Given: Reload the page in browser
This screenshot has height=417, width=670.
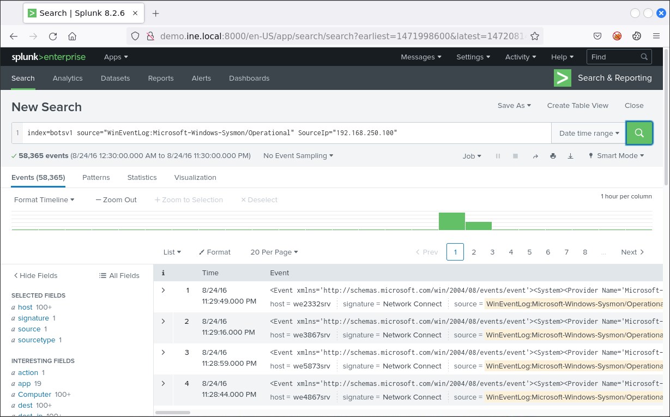Looking at the screenshot, I should click(x=53, y=36).
